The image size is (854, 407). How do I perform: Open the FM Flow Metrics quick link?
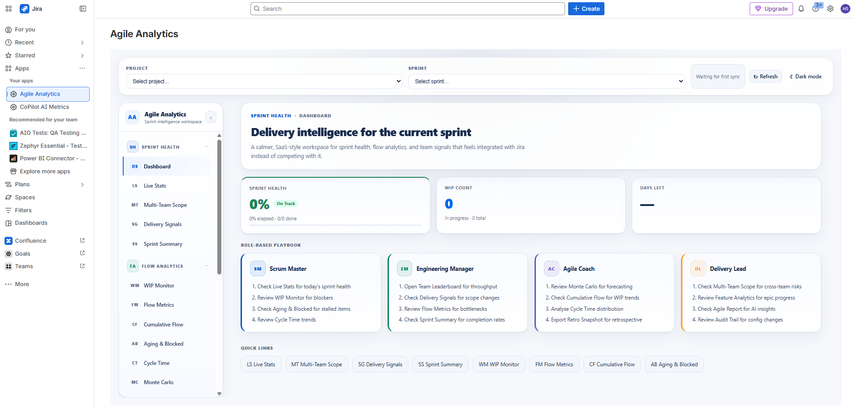pyautogui.click(x=554, y=364)
